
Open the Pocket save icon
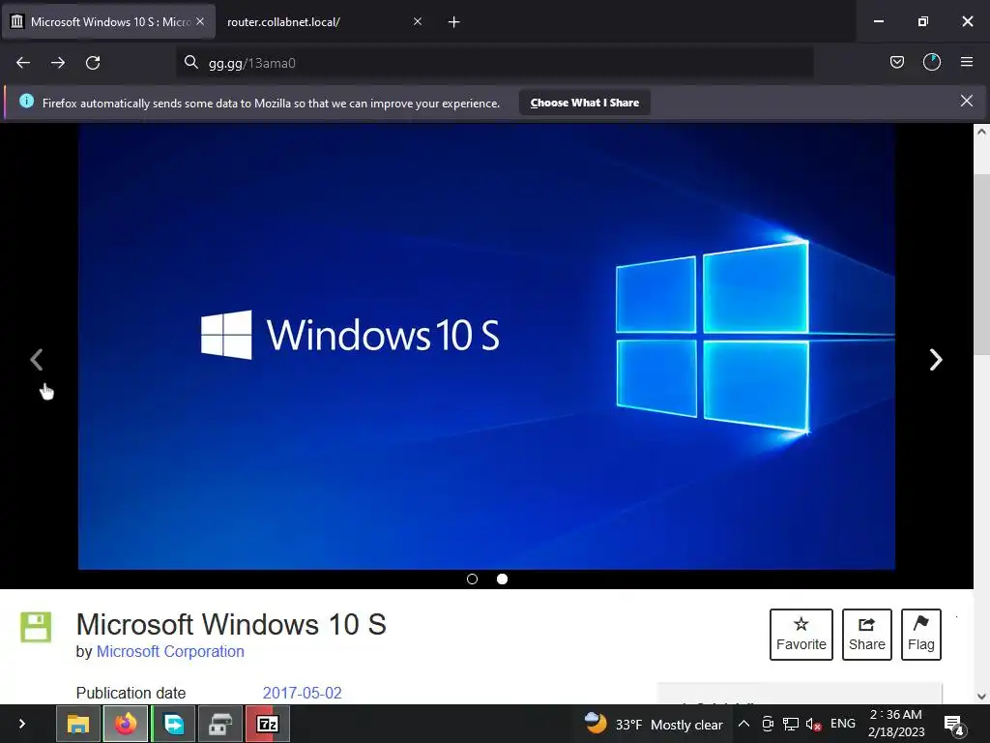(896, 62)
